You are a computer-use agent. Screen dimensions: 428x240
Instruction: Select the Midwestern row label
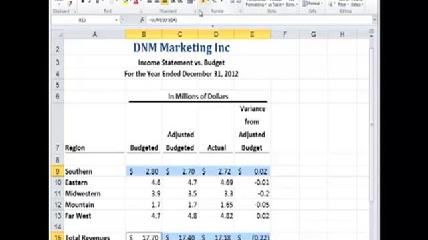click(83, 193)
